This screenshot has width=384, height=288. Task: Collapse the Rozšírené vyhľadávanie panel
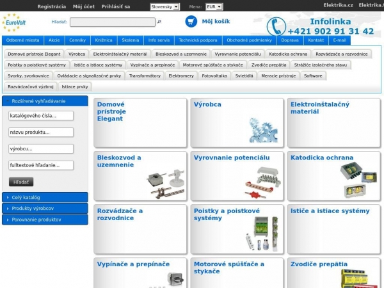tap(45, 101)
